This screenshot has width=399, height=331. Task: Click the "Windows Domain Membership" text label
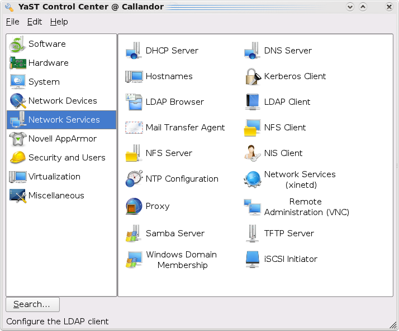pos(182,260)
